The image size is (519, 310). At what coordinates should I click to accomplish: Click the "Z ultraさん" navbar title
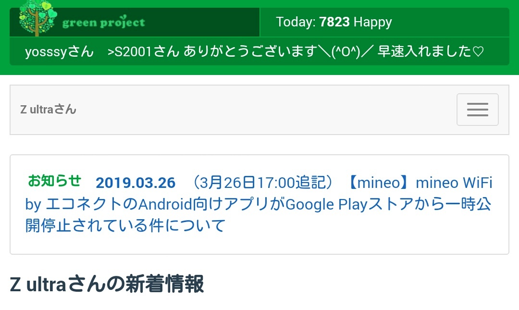[48, 110]
